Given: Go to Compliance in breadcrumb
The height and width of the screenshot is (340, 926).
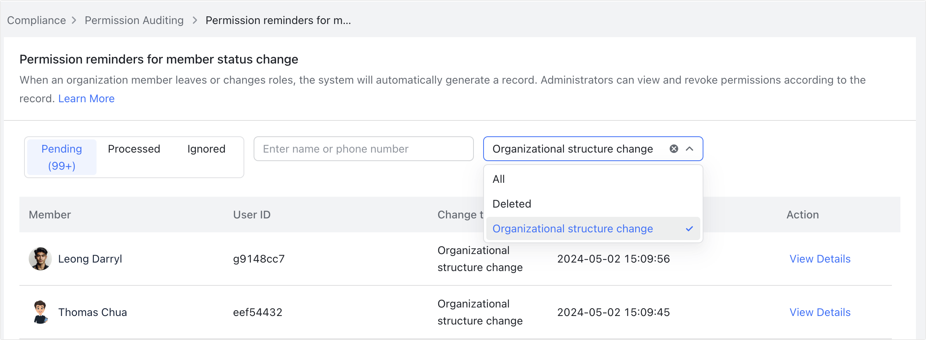Looking at the screenshot, I should pyautogui.click(x=36, y=20).
